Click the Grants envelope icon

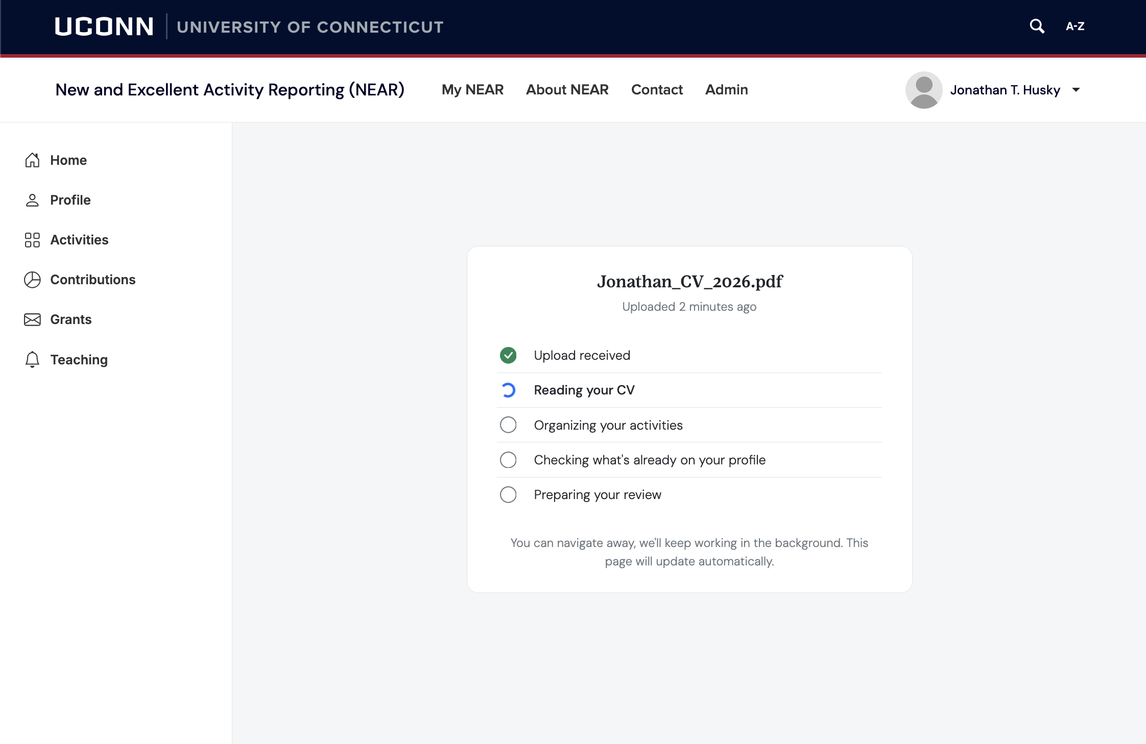[32, 319]
